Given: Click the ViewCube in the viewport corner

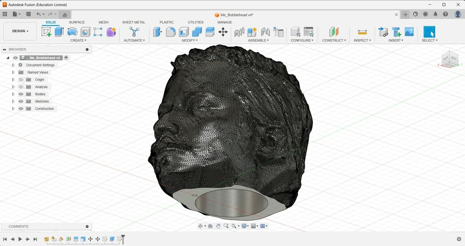Looking at the screenshot, I should pos(450,59).
